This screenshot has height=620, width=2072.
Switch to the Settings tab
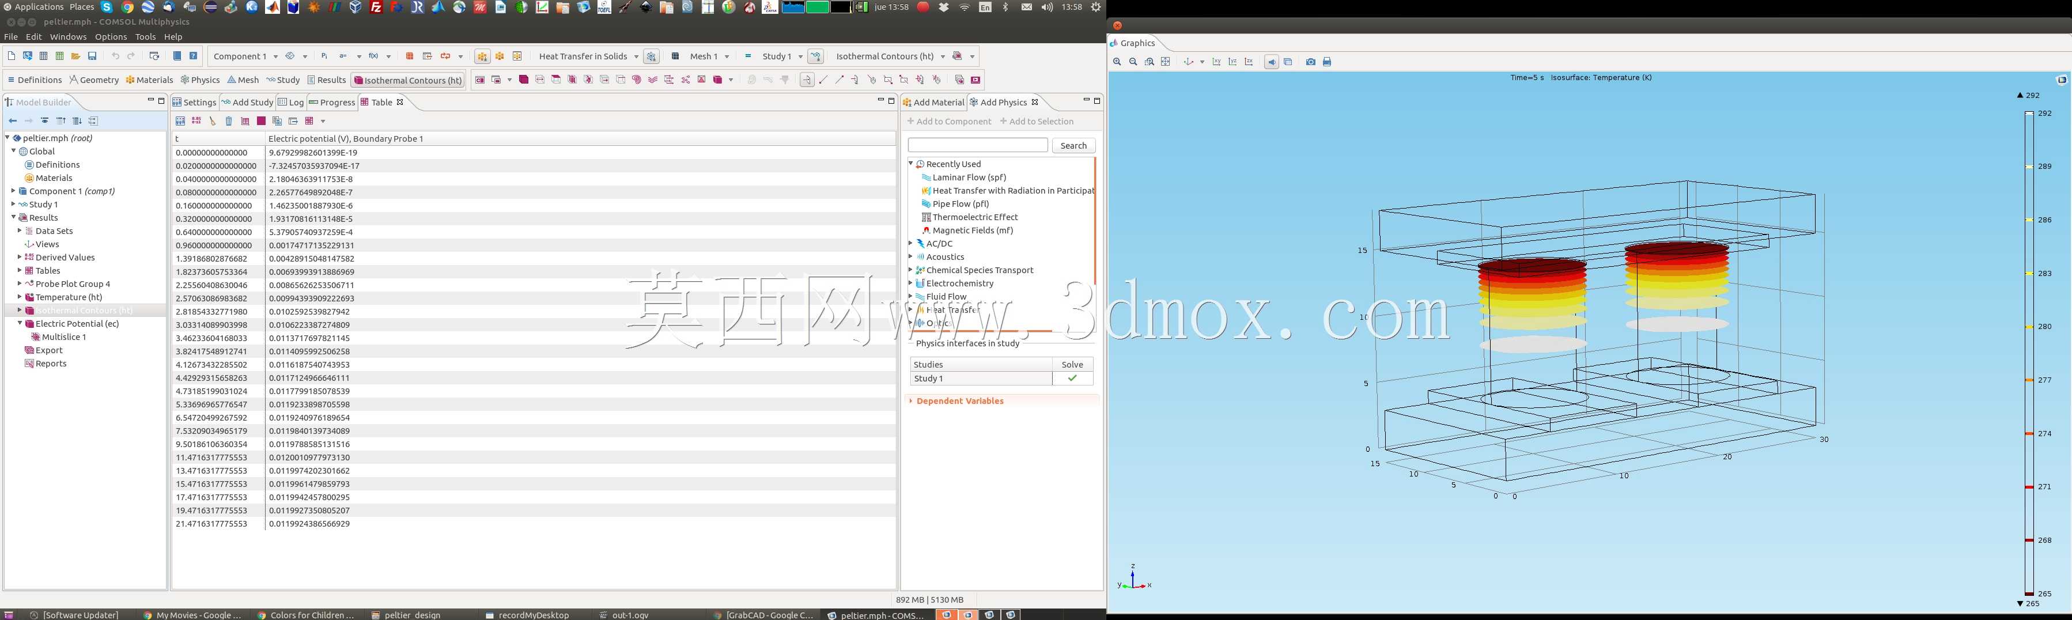[x=195, y=102]
